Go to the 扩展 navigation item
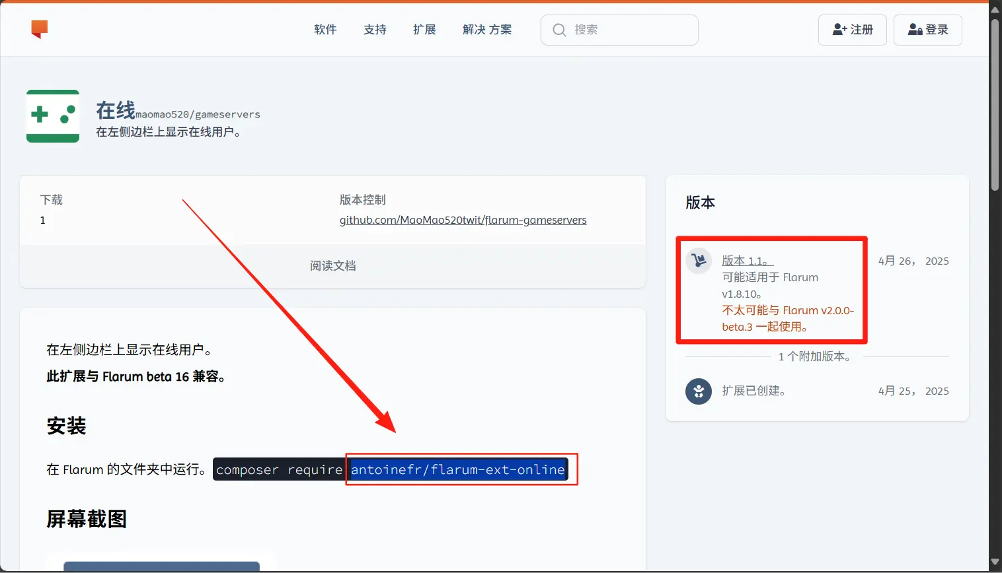 click(x=424, y=30)
